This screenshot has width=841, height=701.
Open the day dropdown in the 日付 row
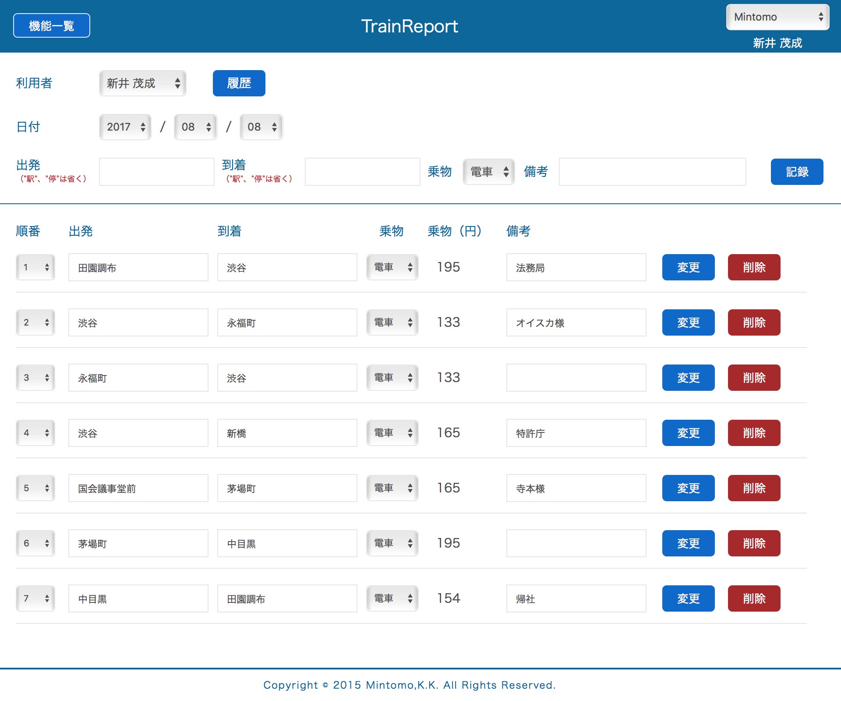point(261,127)
